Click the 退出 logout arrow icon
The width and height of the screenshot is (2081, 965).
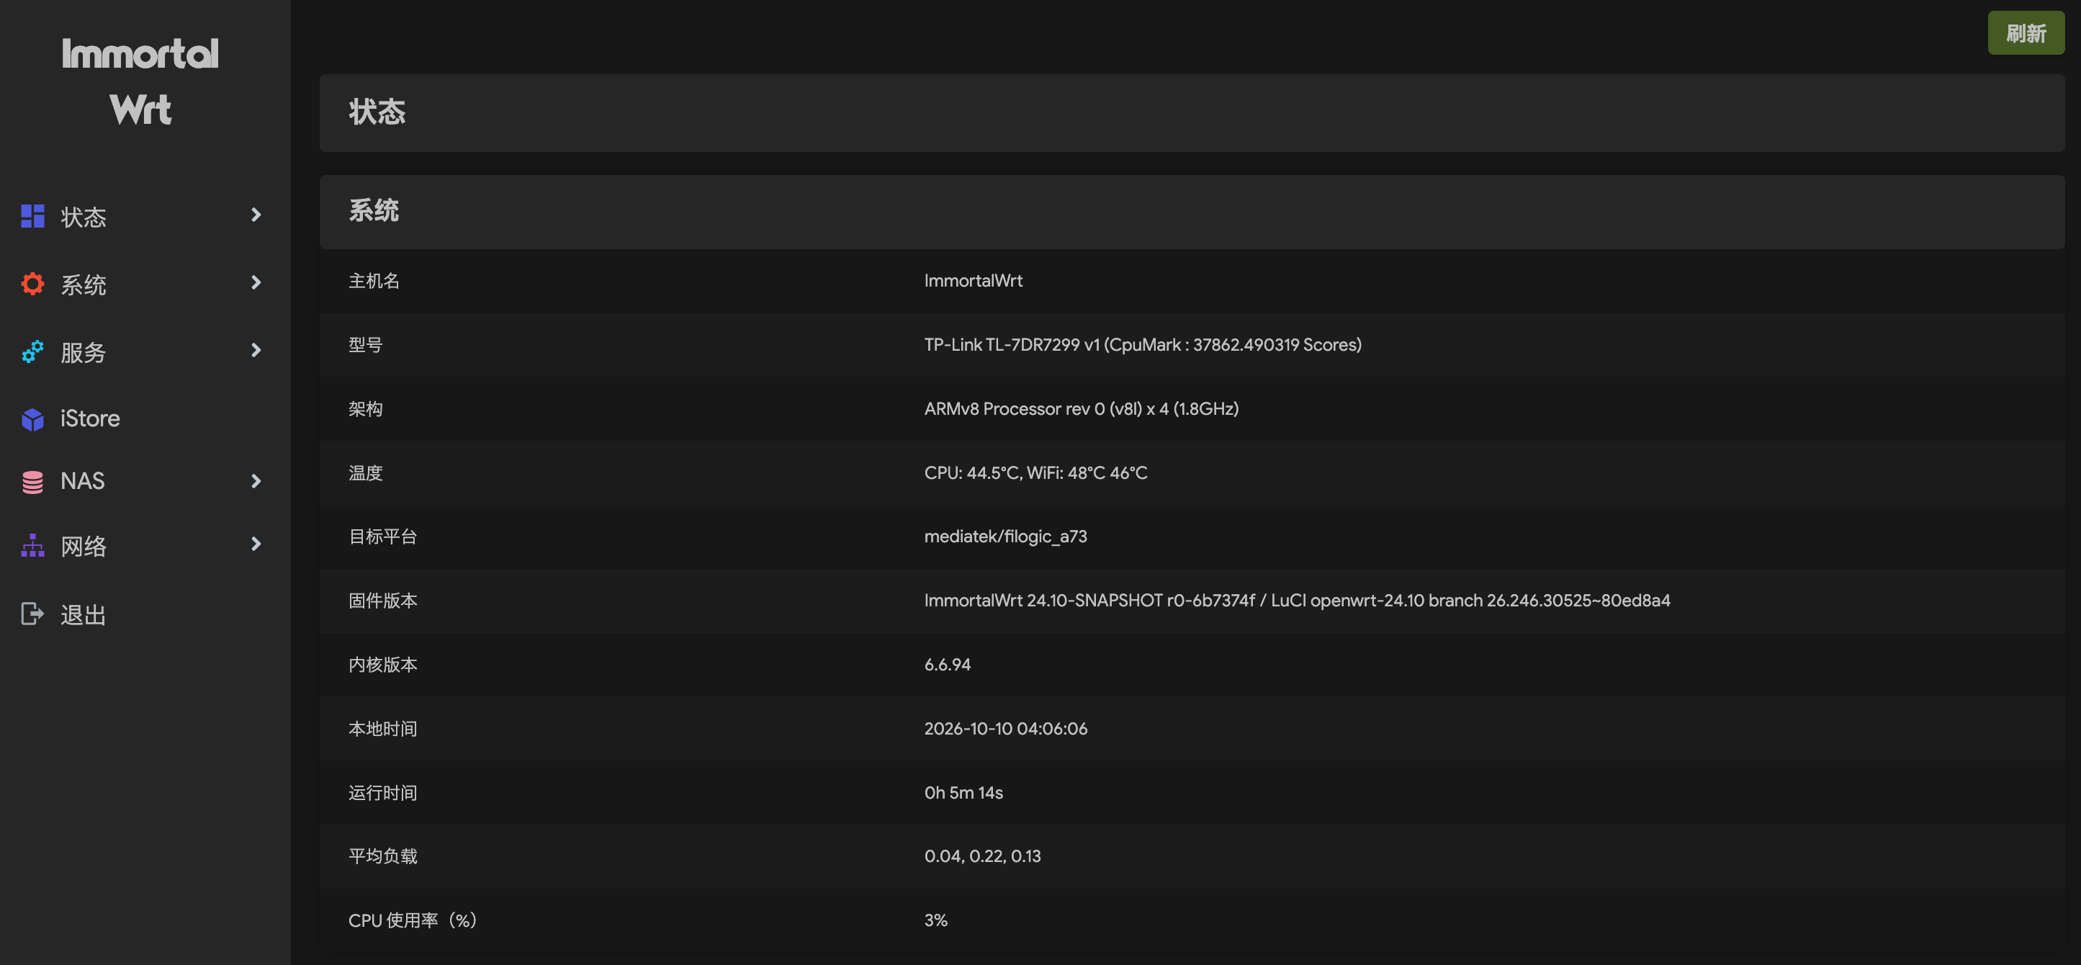[x=32, y=614]
